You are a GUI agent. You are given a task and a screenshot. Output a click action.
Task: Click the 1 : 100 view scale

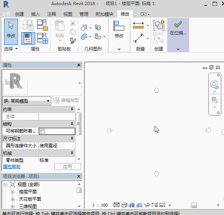pos(100,205)
